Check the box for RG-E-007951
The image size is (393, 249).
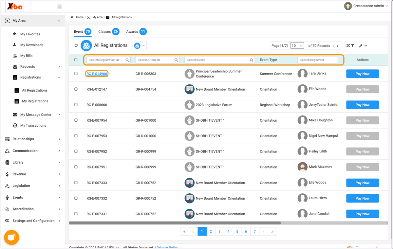[x=76, y=167]
